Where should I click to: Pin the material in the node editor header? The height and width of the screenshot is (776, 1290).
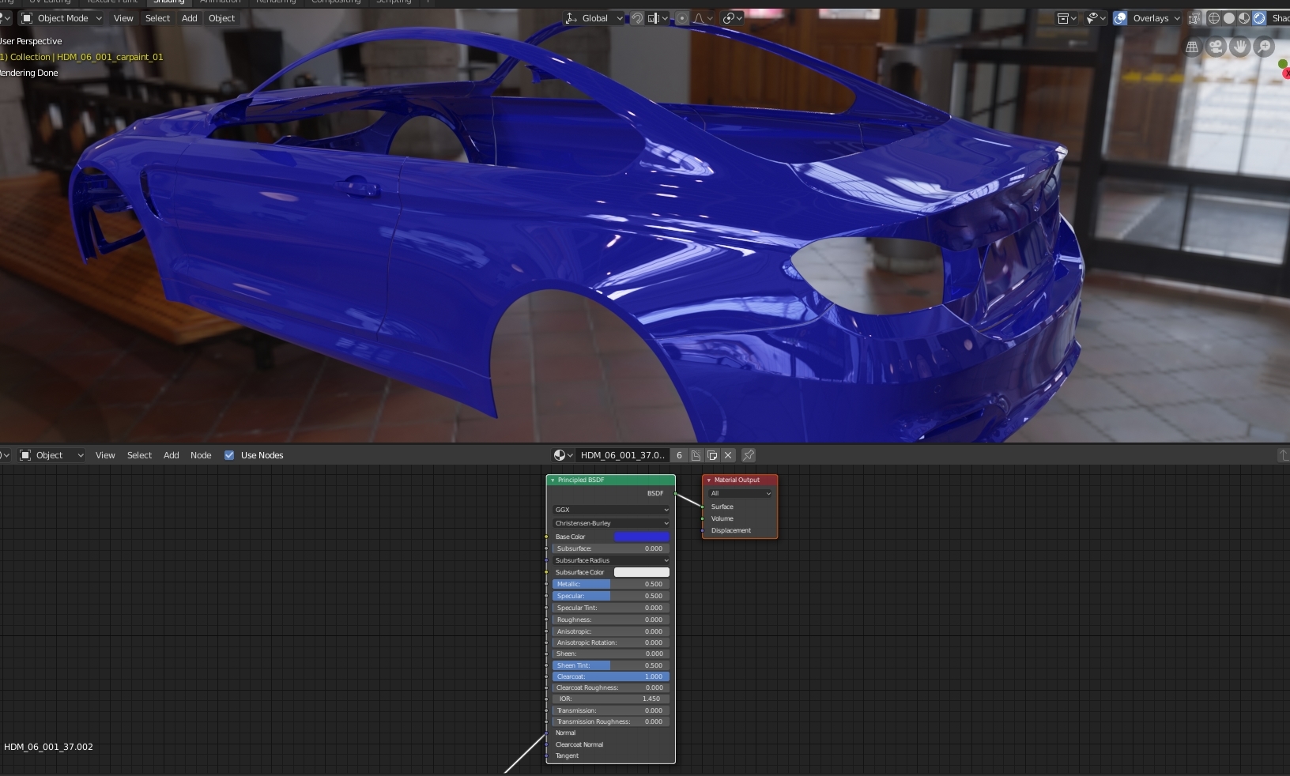[x=748, y=455]
